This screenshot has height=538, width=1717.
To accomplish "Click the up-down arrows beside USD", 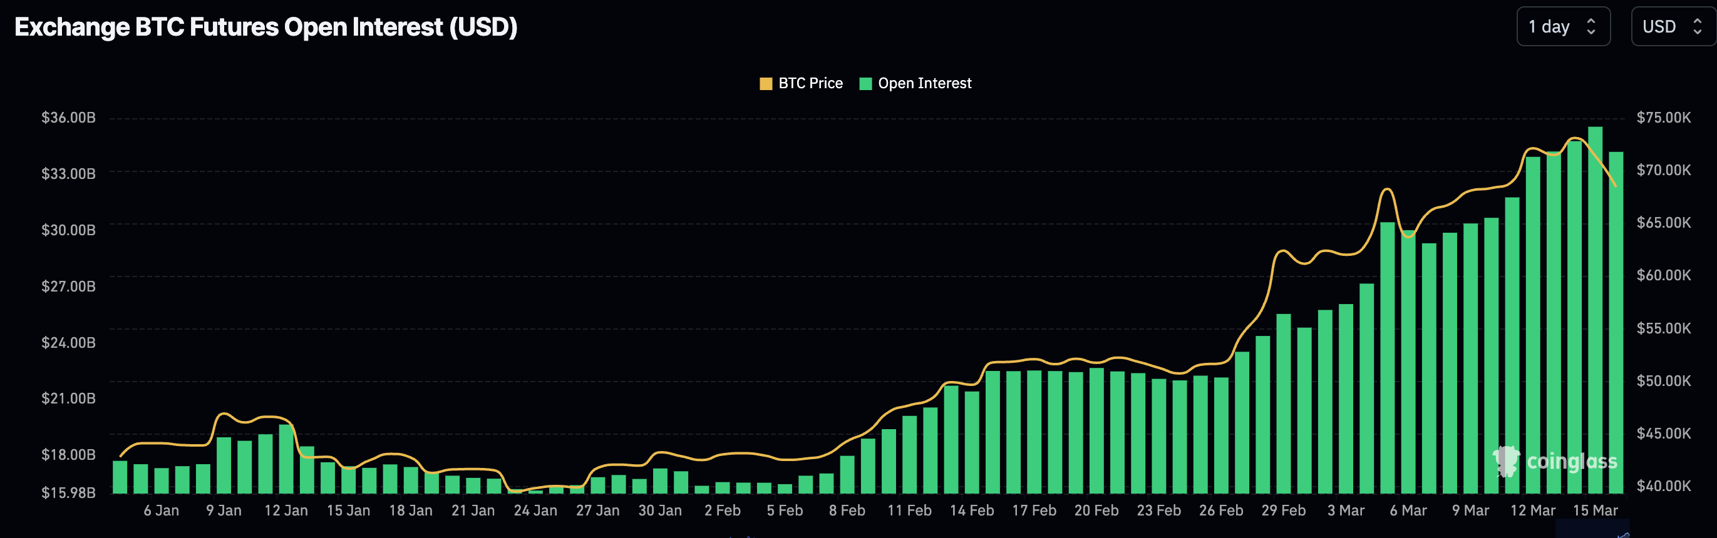I will click(x=1697, y=27).
